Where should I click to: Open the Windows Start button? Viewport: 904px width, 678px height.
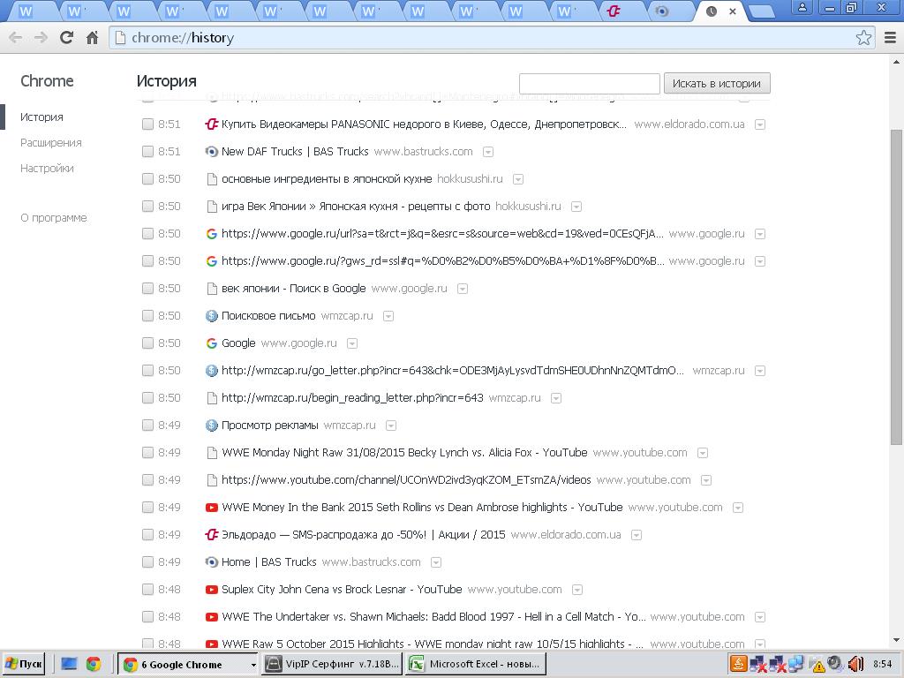[x=24, y=664]
